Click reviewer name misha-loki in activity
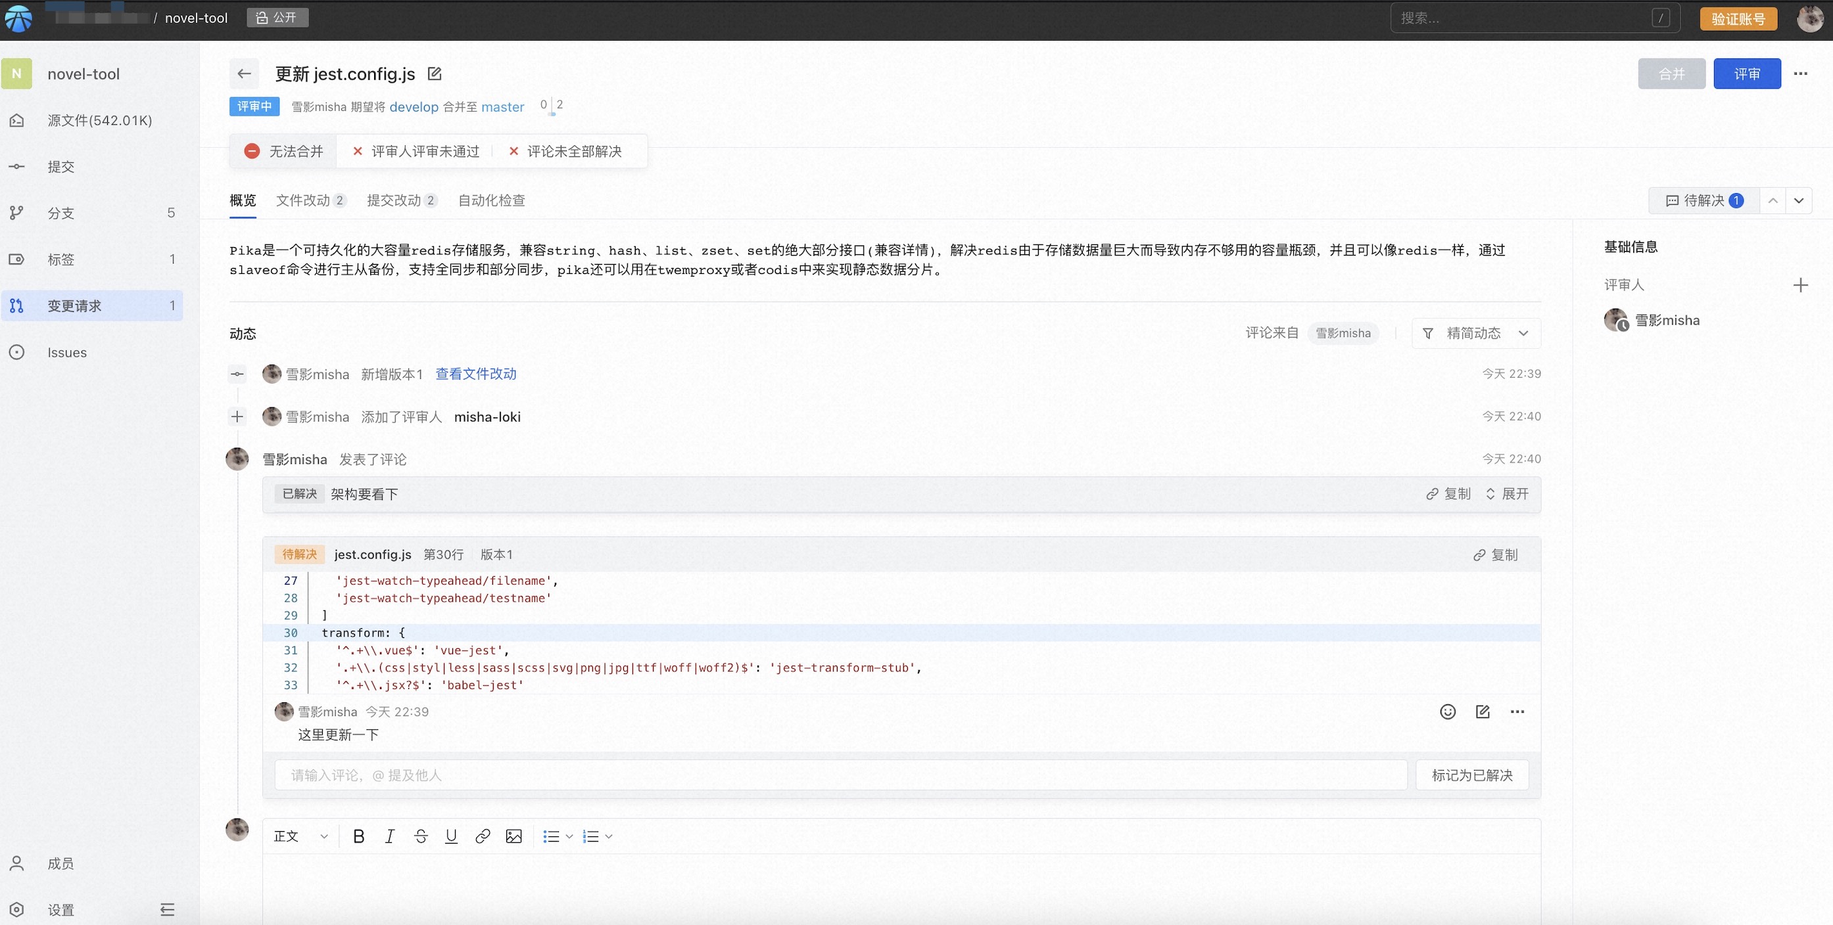Screen dimensions: 1833x925 tap(487, 417)
